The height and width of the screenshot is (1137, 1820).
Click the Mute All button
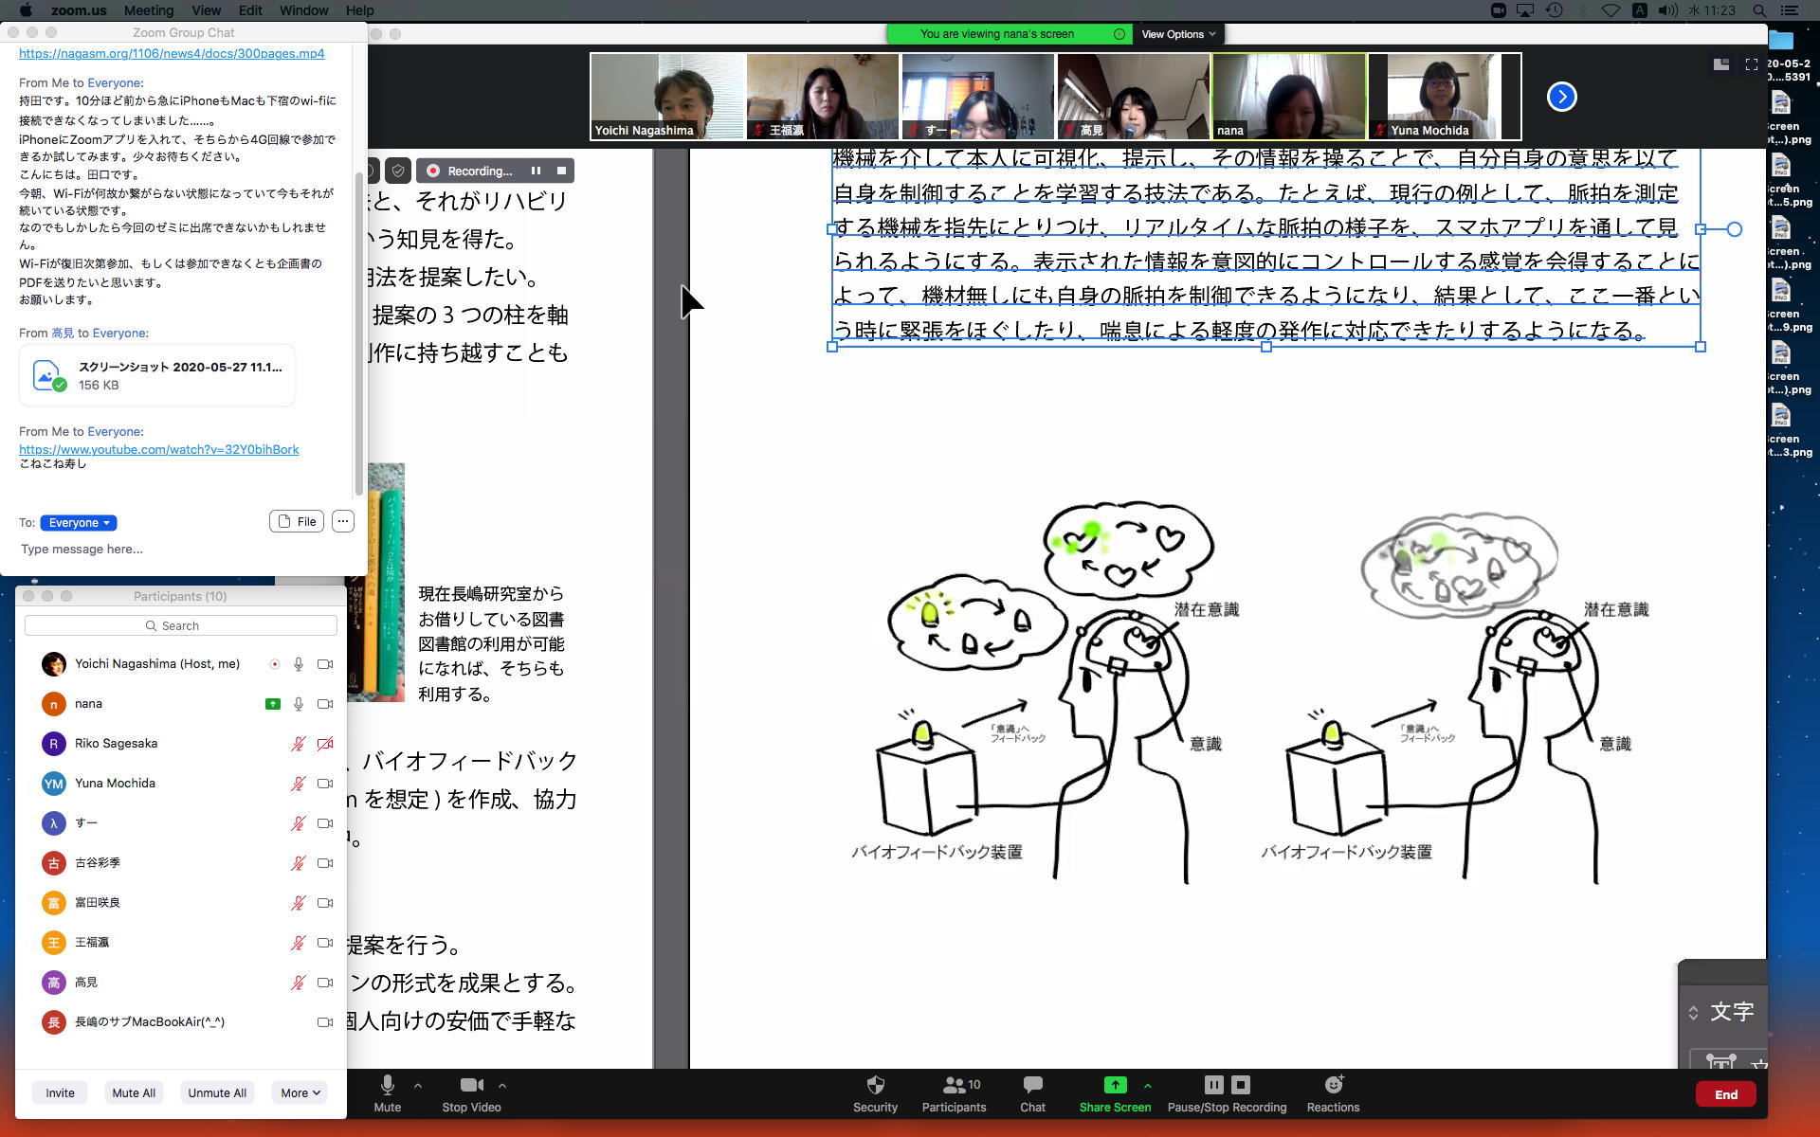pos(133,1092)
